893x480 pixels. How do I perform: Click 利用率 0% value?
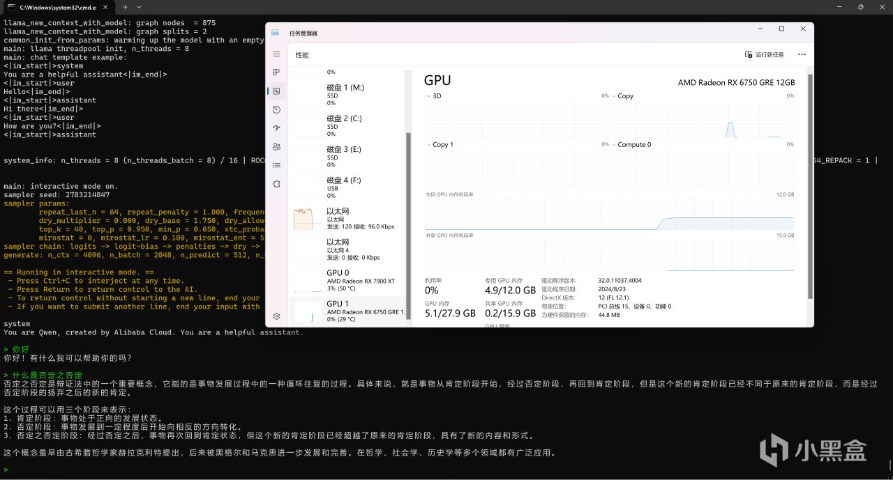pyautogui.click(x=432, y=290)
